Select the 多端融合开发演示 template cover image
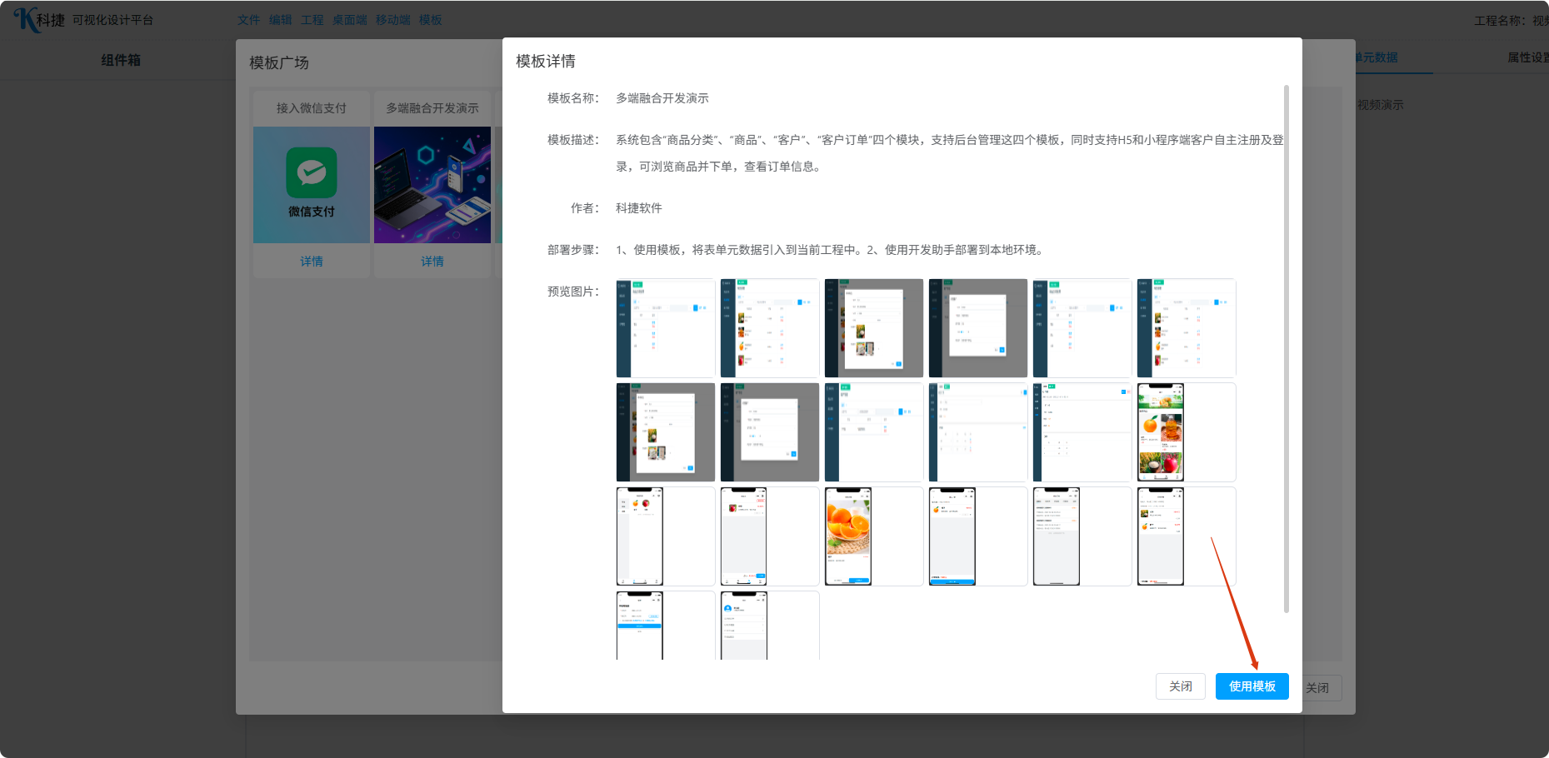1549x758 pixels. pyautogui.click(x=432, y=185)
